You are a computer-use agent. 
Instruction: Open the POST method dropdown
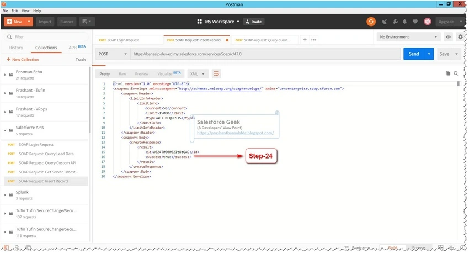(x=113, y=54)
